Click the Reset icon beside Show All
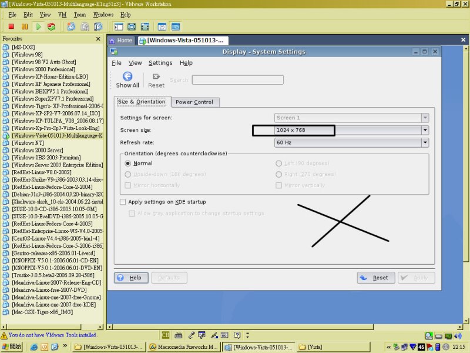This screenshot has width=470, height=353. click(x=156, y=76)
